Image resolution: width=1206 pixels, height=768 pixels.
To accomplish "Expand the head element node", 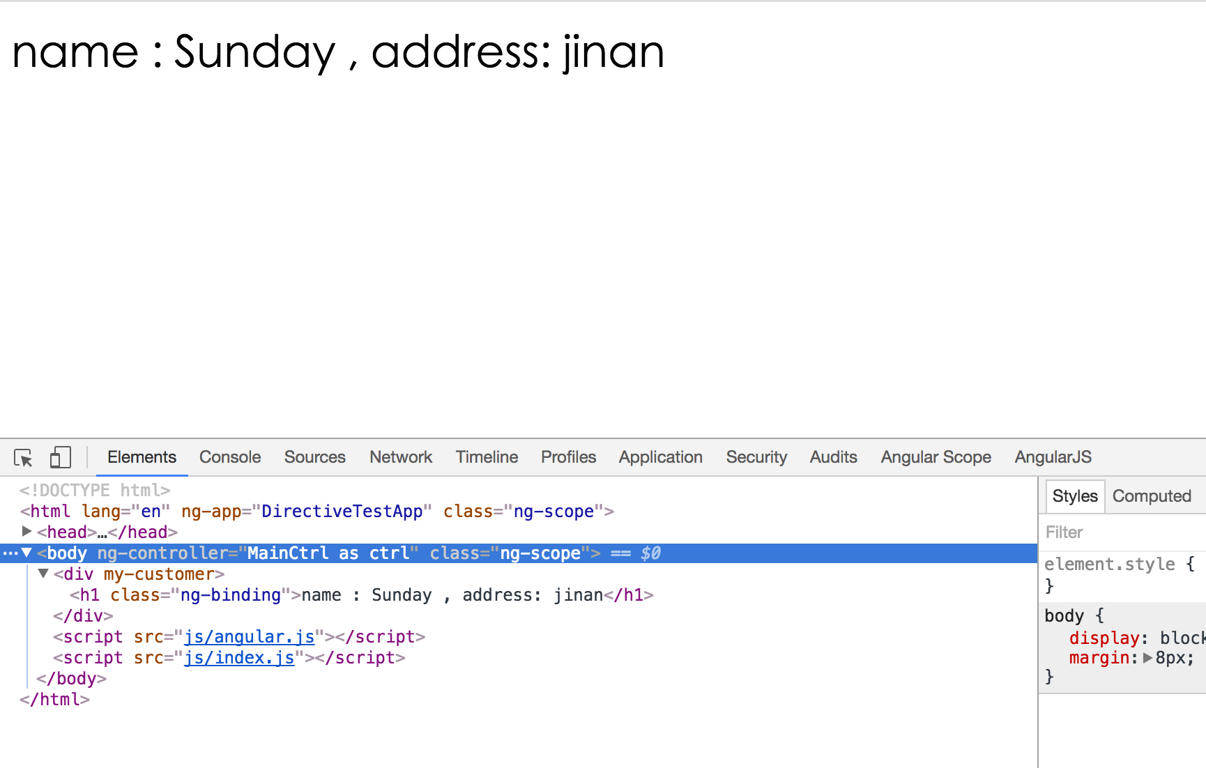I will (x=27, y=532).
